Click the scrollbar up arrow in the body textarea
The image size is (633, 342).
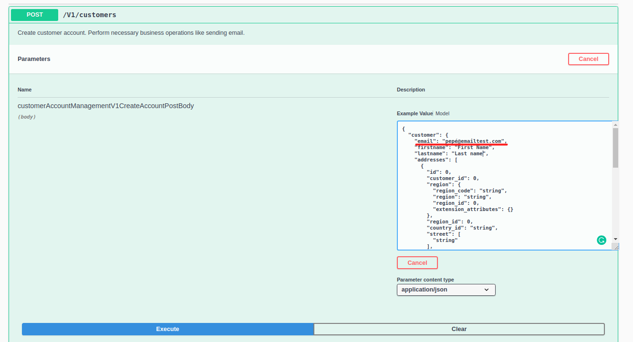coord(615,124)
